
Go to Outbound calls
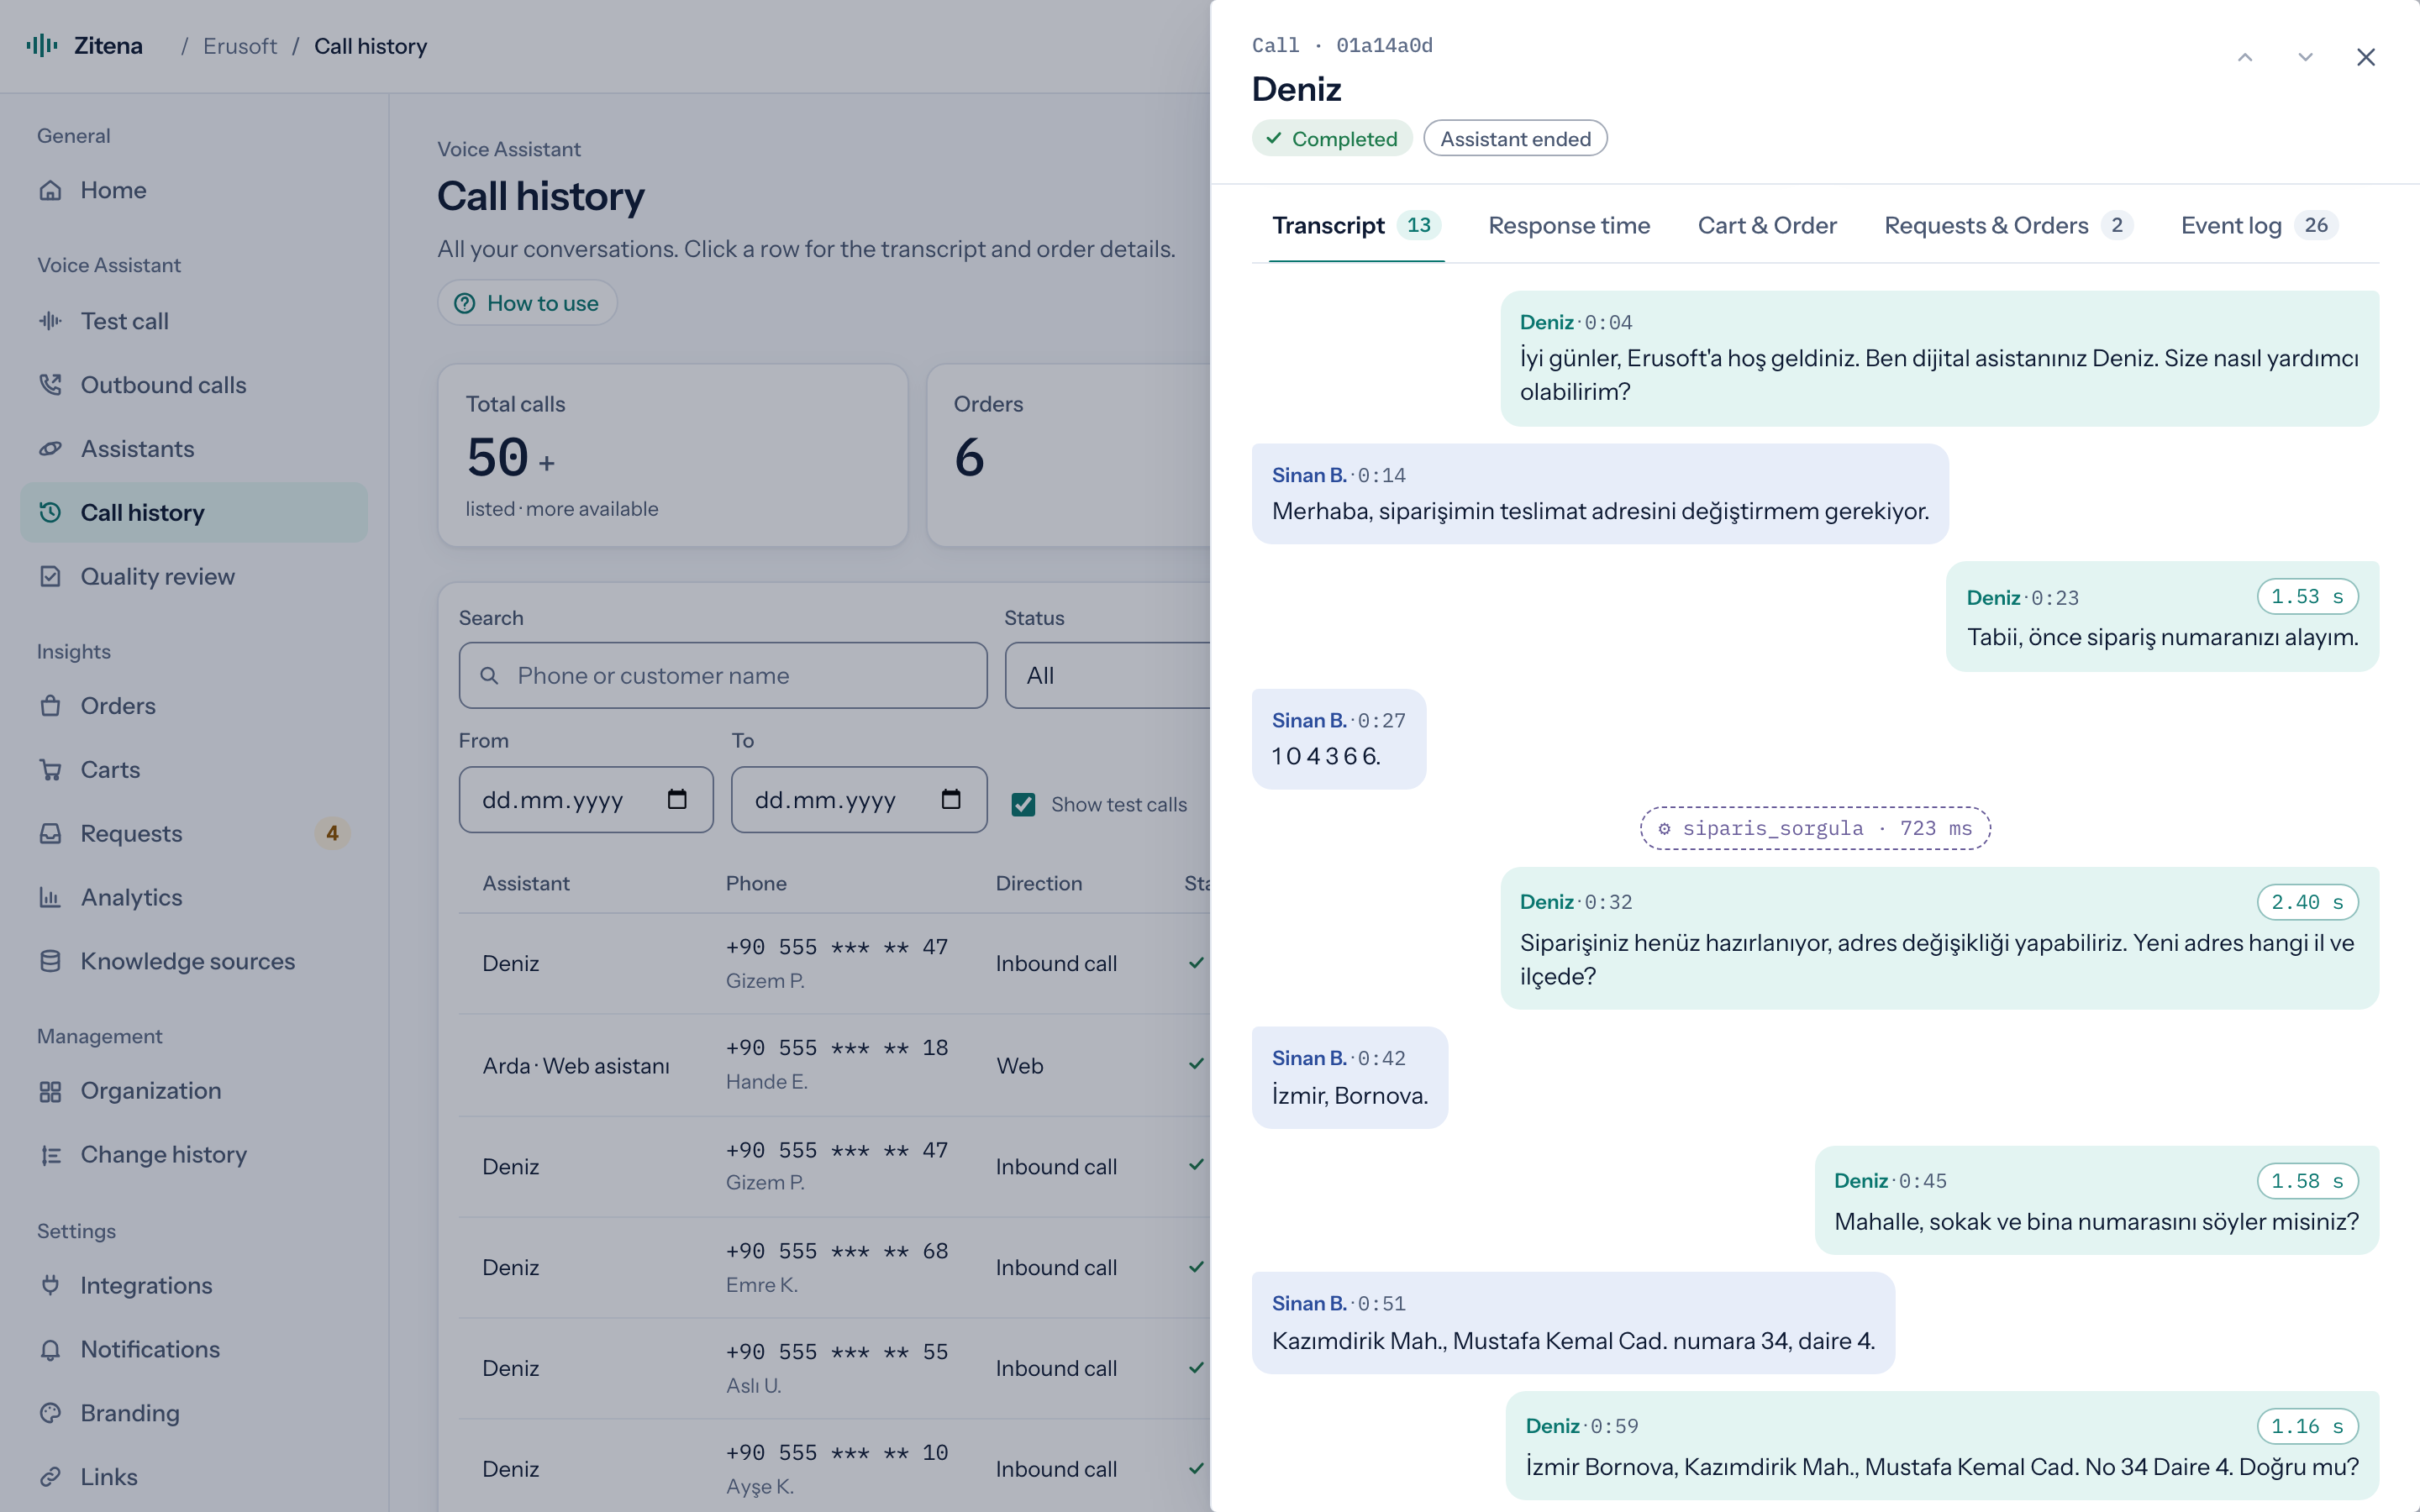194,385
